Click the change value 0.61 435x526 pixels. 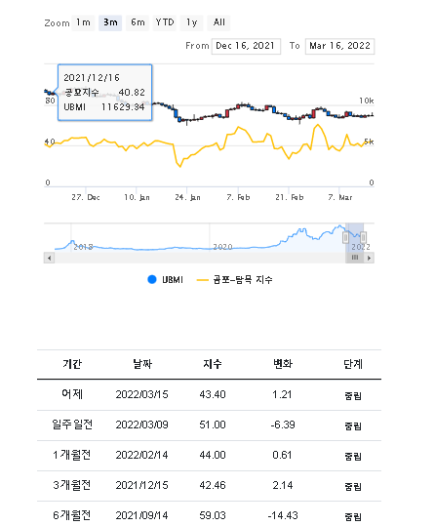point(282,455)
